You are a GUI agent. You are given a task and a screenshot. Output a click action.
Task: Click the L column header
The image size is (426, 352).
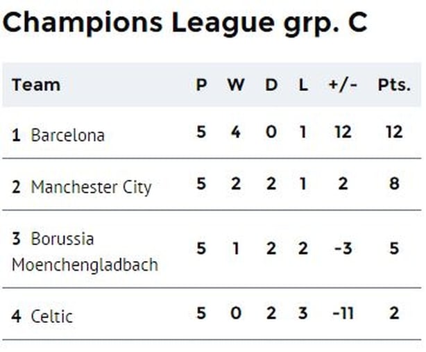[303, 85]
